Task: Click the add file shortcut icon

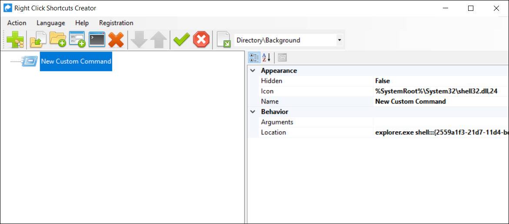Action: tap(38, 40)
